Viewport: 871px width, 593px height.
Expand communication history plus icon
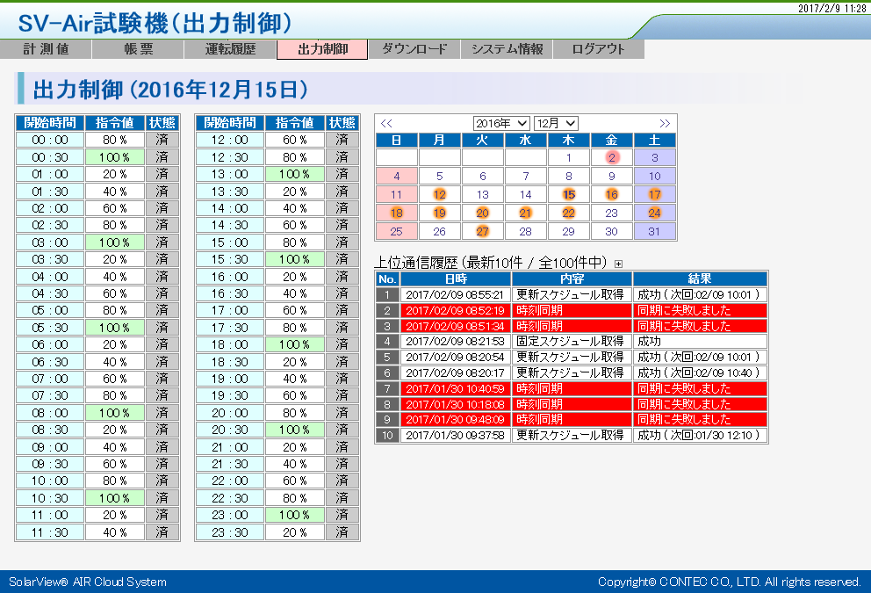618,263
